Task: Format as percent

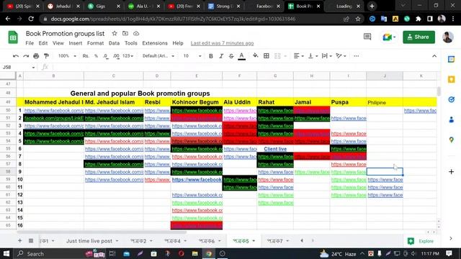Action: 96,56
